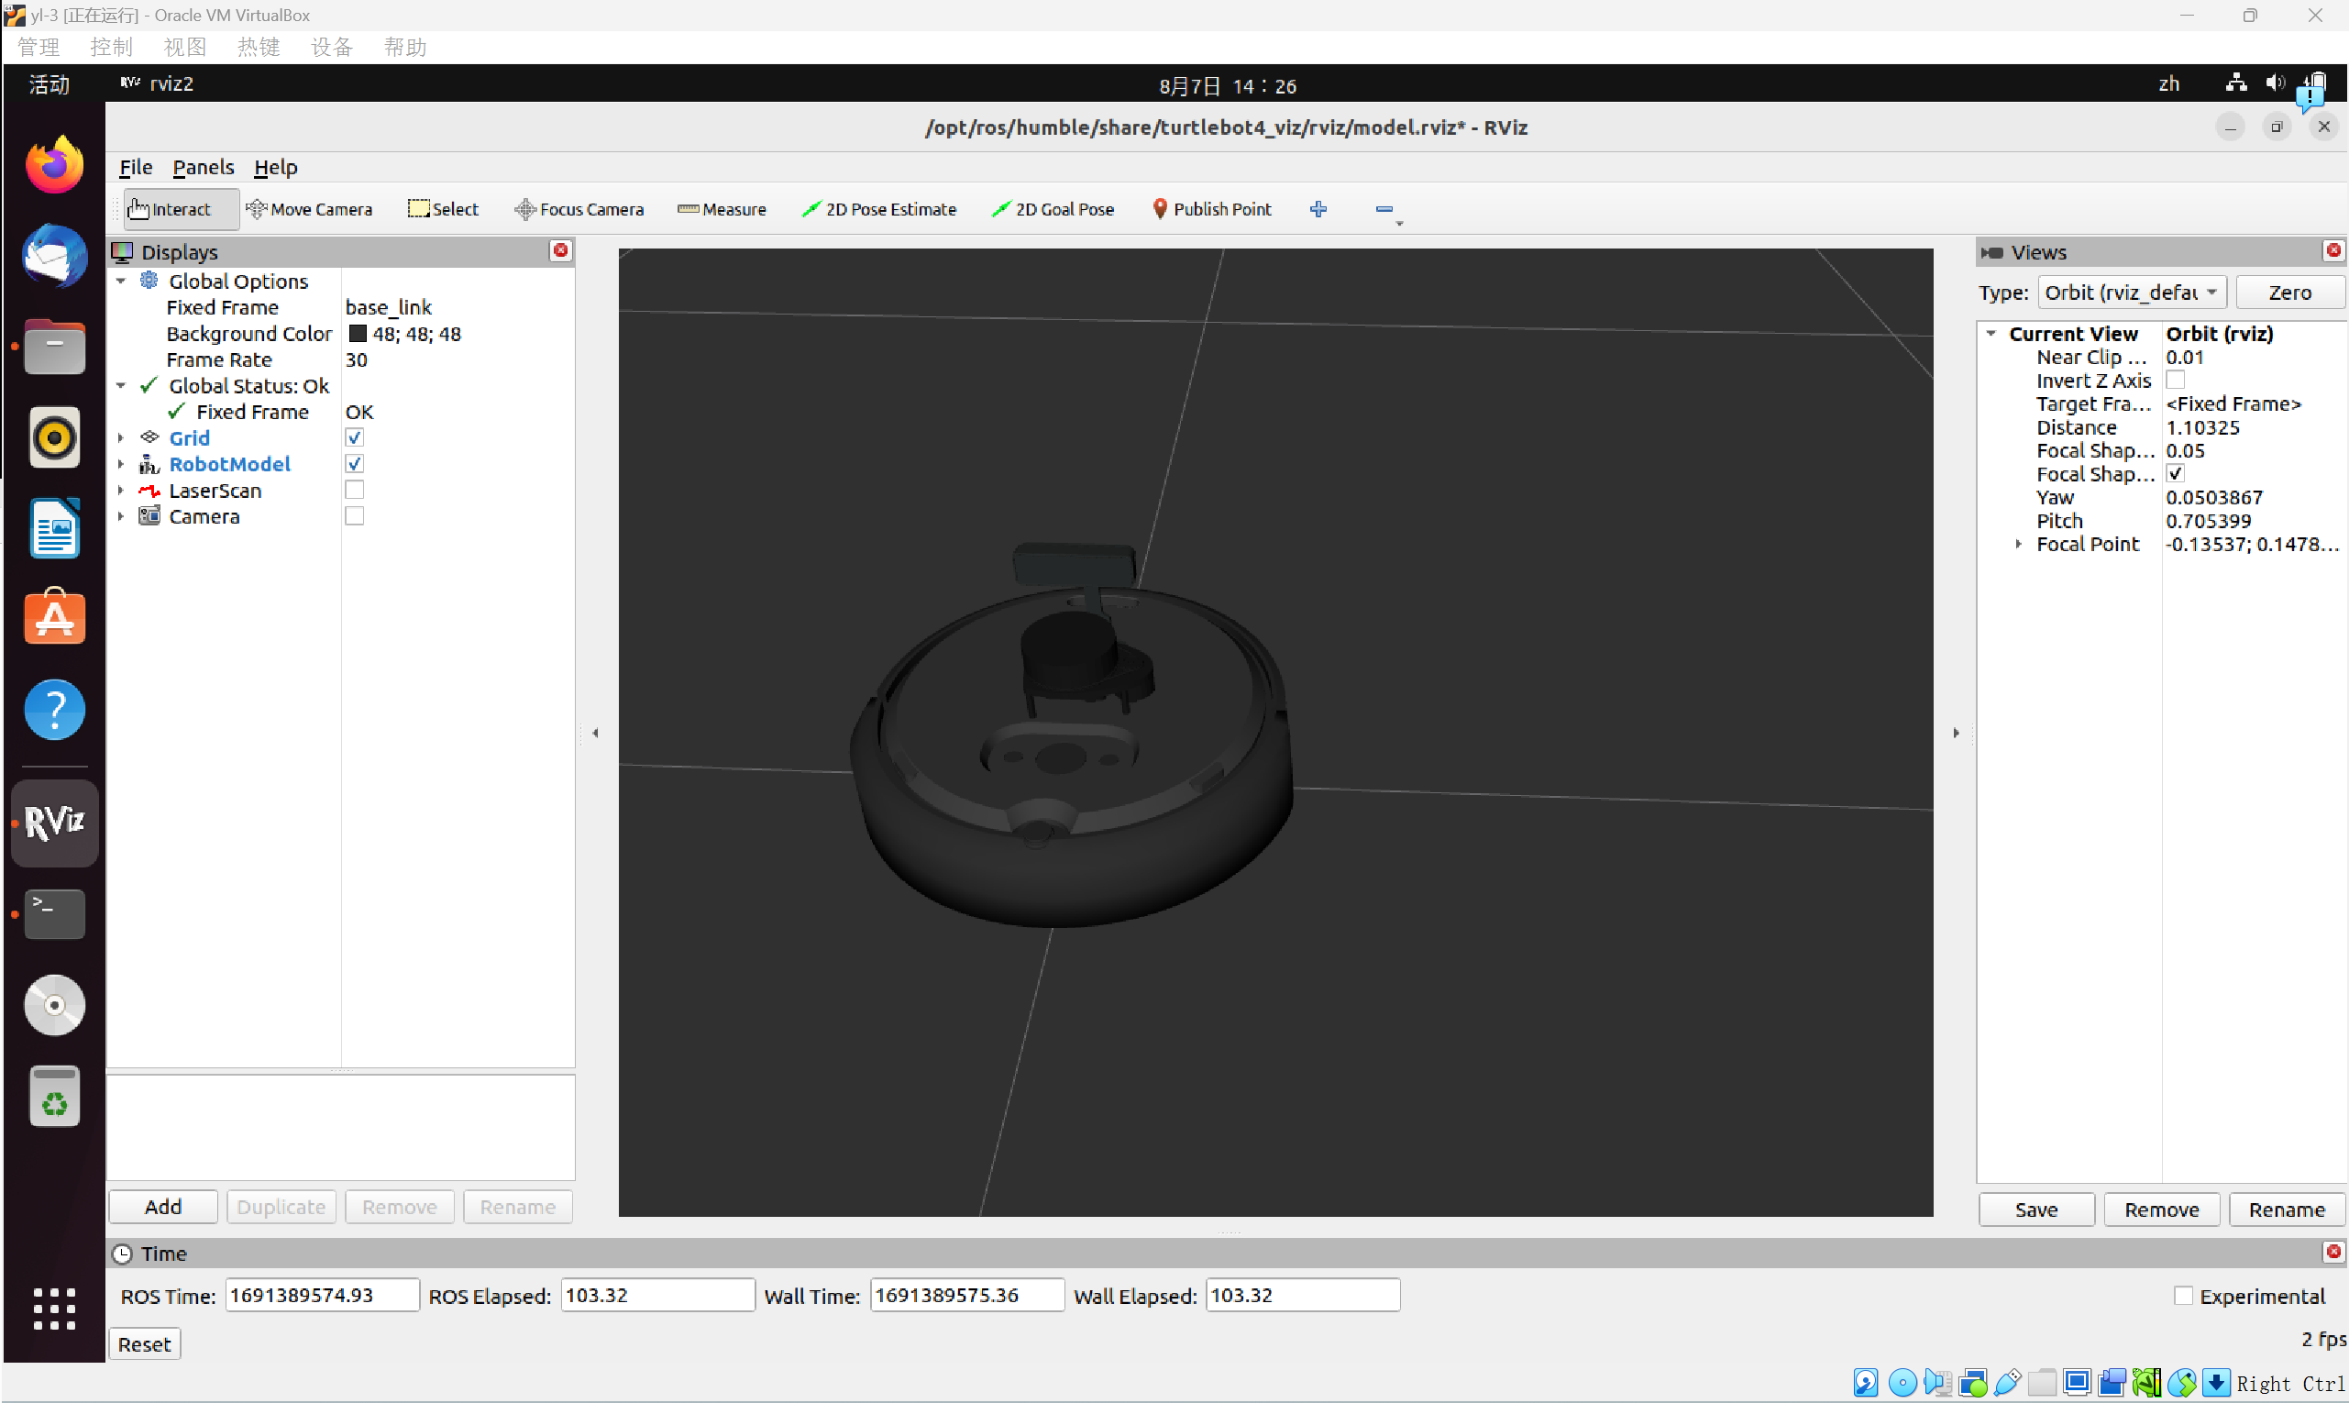Open the File menu
2349x1403 pixels.
(135, 167)
